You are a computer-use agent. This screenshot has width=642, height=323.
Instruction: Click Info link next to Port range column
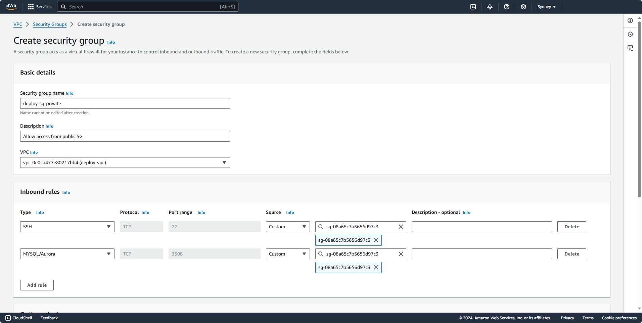click(x=201, y=213)
